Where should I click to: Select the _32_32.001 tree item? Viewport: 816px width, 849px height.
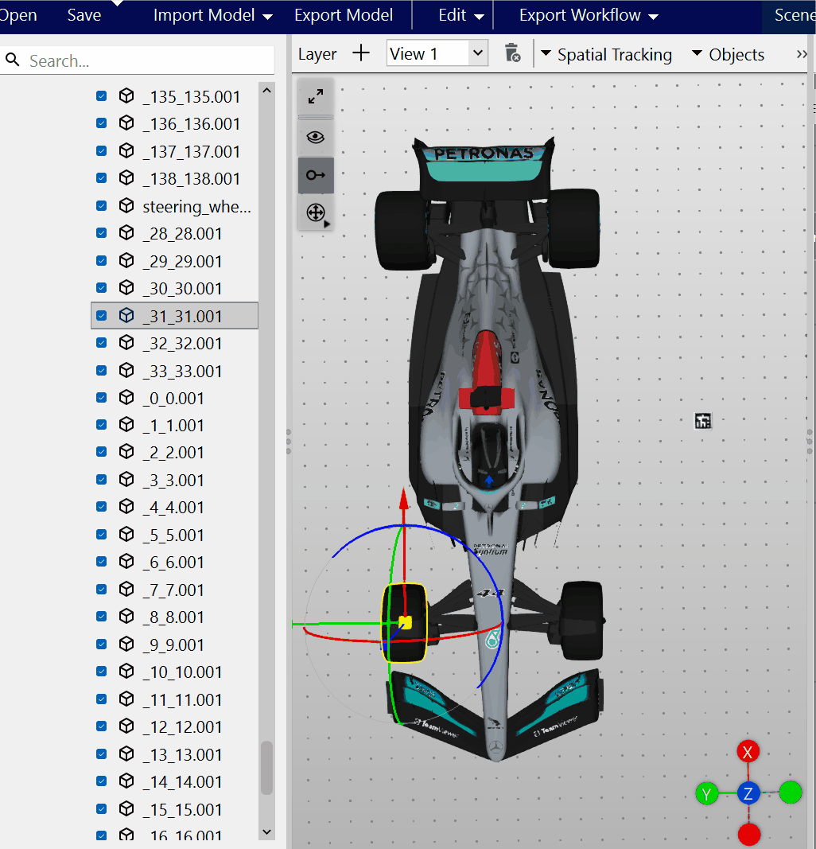point(174,343)
